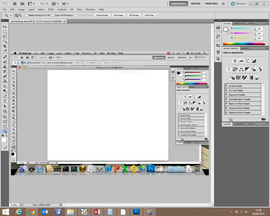Add an Invert adjustment
270x216 pixels.
tap(232, 78)
